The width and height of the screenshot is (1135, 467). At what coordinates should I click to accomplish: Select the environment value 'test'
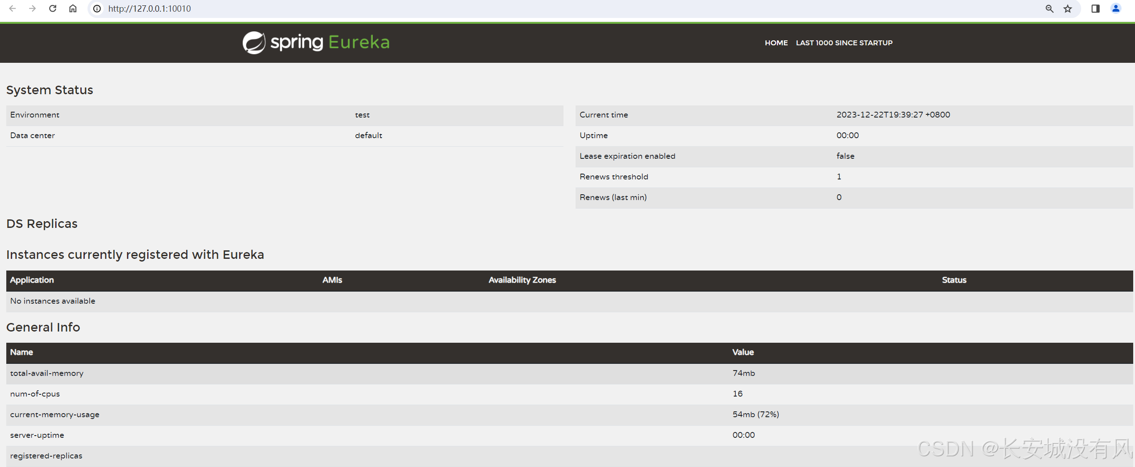point(362,115)
